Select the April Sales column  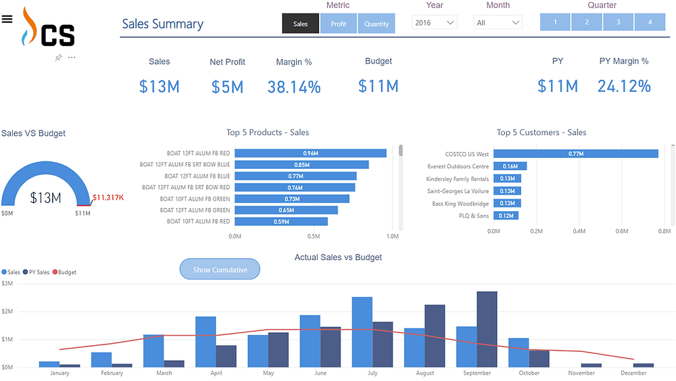[x=206, y=342]
